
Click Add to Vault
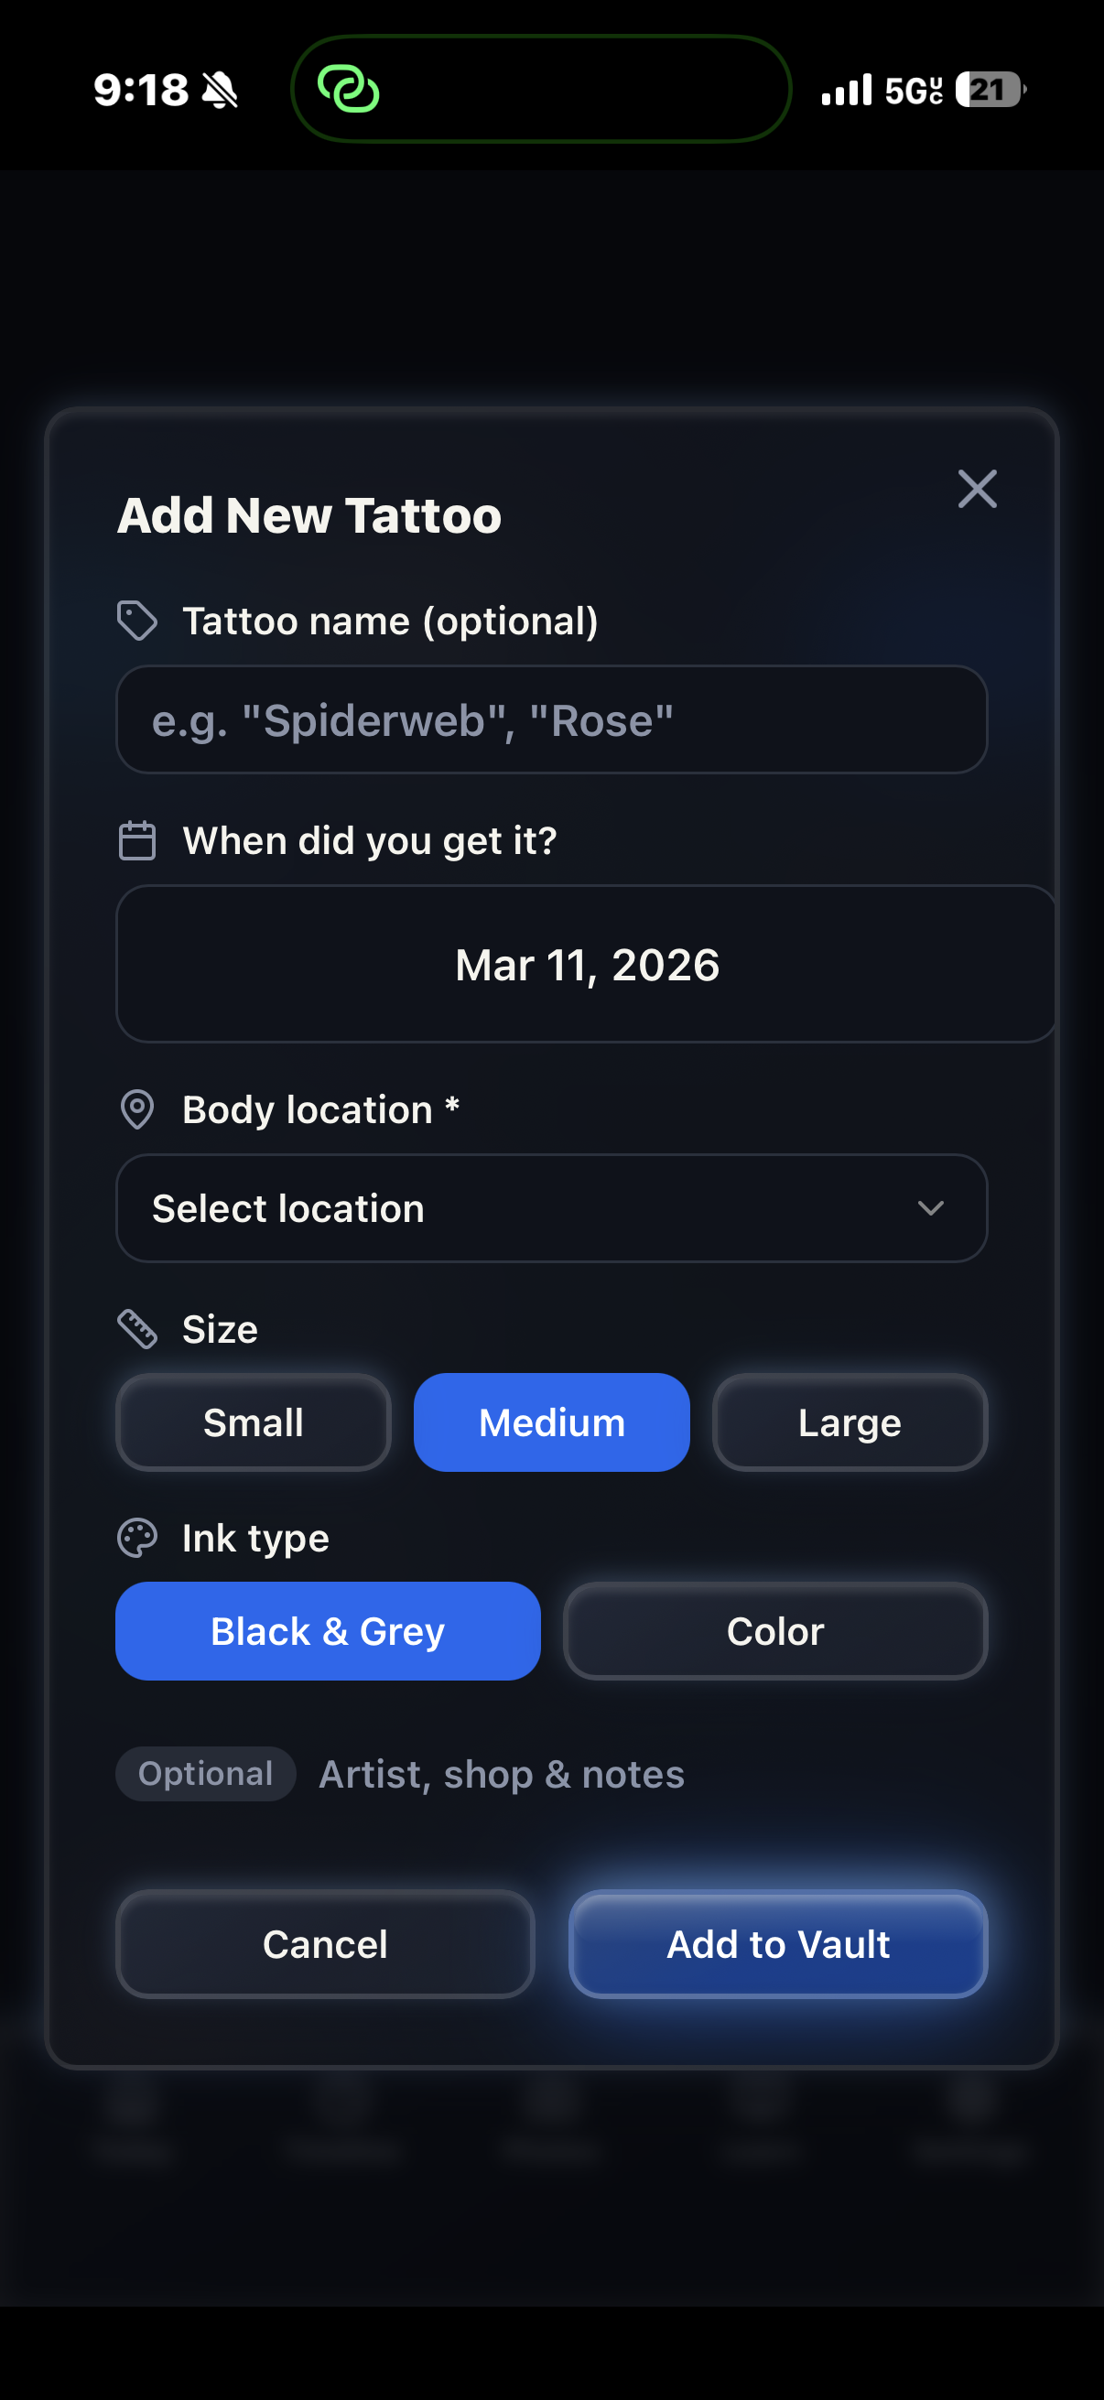[x=777, y=1944]
